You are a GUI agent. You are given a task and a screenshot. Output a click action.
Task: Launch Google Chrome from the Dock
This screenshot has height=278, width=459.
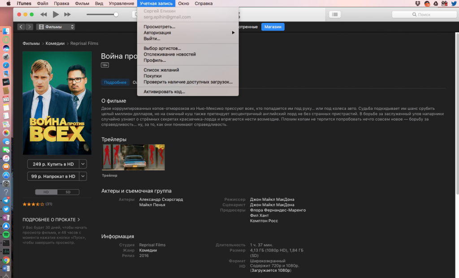[x=6, y=260]
